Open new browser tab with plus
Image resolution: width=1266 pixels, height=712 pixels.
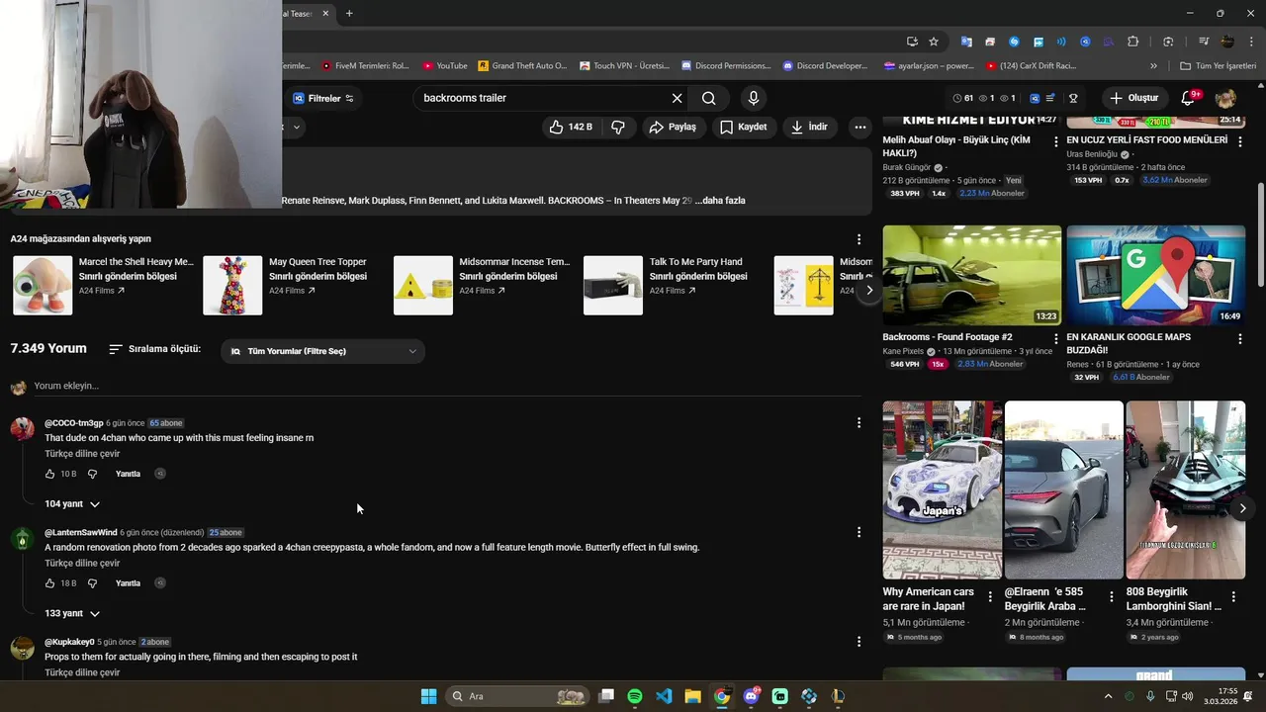click(349, 14)
